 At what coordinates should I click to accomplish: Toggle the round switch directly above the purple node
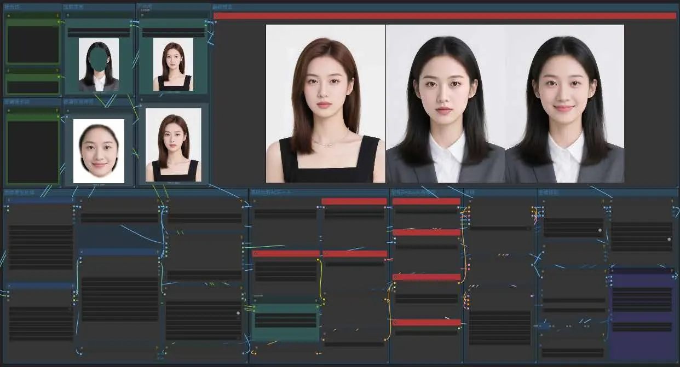tap(669, 239)
